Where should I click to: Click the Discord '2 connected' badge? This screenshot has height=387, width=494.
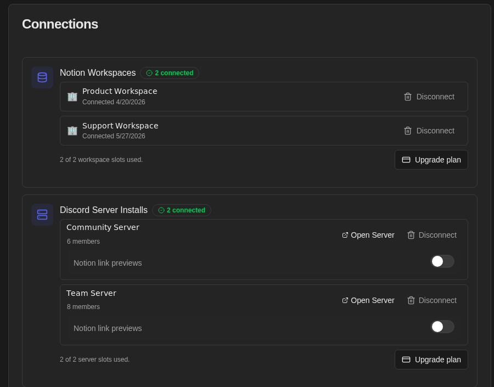point(182,210)
